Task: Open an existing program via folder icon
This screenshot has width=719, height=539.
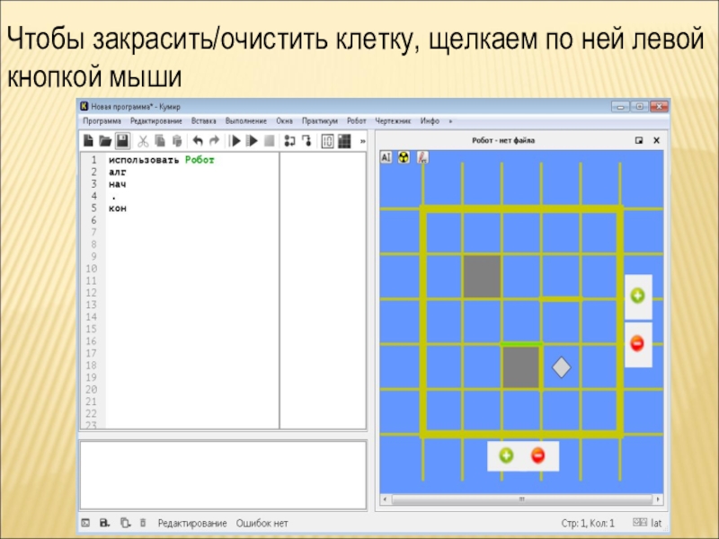Action: (x=105, y=141)
